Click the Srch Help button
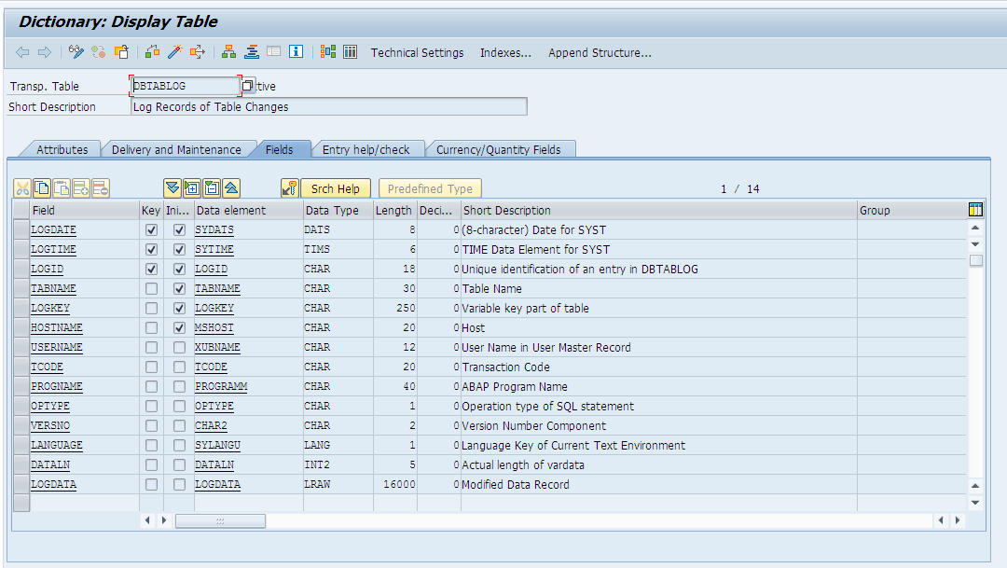1007x568 pixels. coord(335,187)
